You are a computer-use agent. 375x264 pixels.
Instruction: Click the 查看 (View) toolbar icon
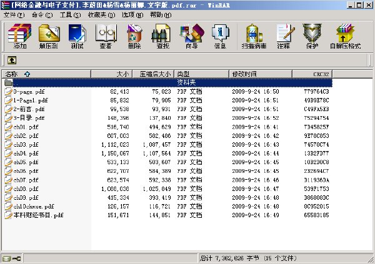point(106,36)
